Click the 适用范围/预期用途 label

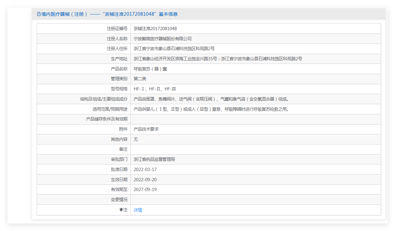pyautogui.click(x=110, y=109)
